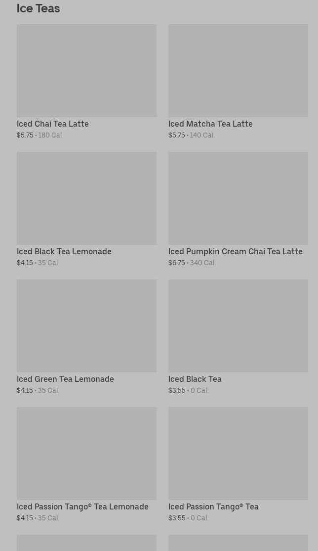Click Iced Passion Tango Tea Lemonade title
The image size is (318, 551).
(x=82, y=506)
